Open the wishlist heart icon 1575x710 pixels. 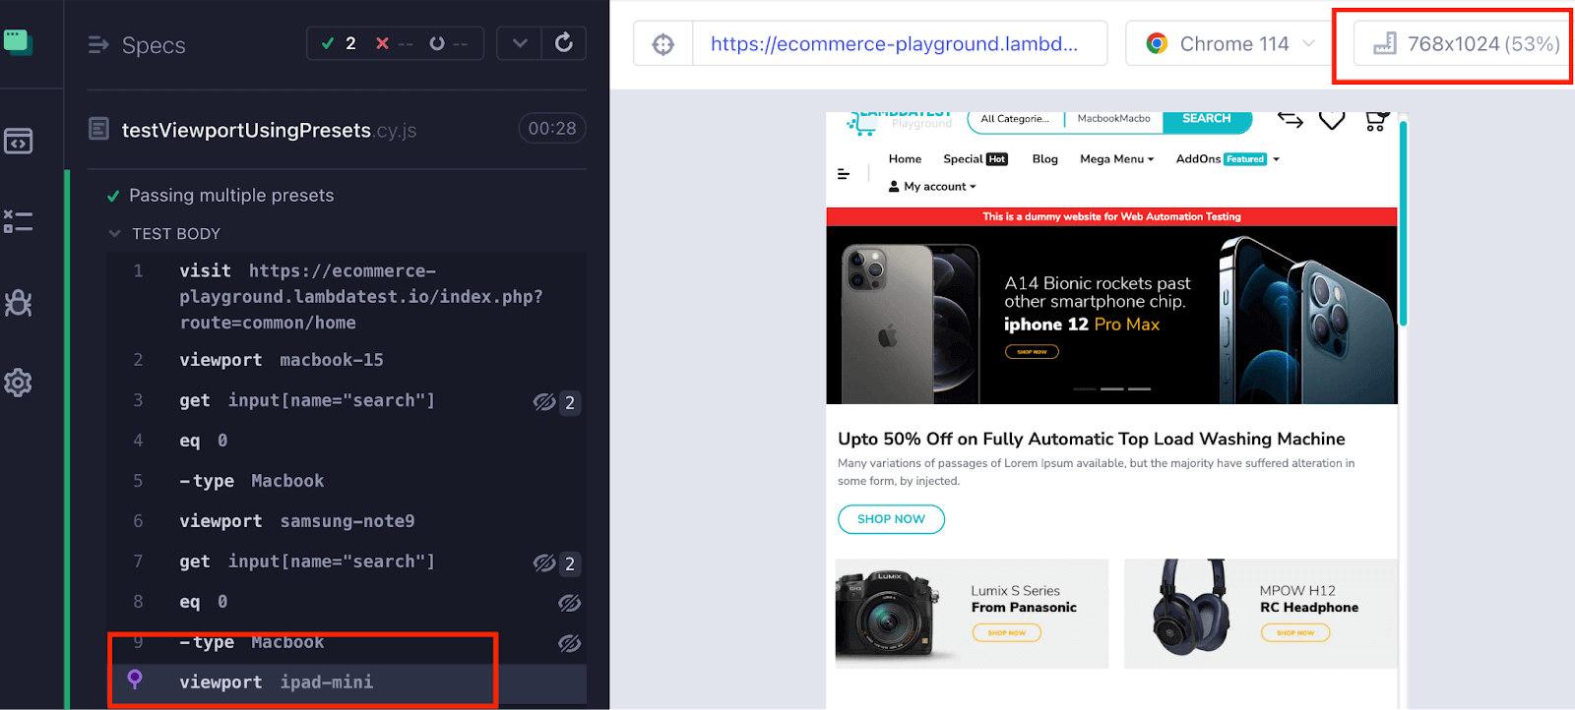(x=1332, y=120)
